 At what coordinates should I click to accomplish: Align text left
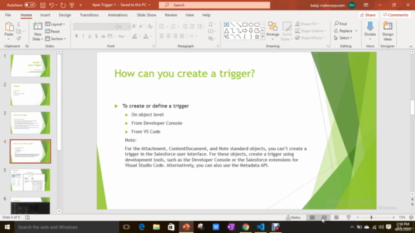(x=161, y=36)
